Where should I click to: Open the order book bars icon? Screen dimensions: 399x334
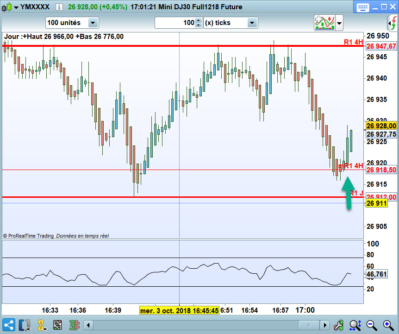pyautogui.click(x=75, y=325)
